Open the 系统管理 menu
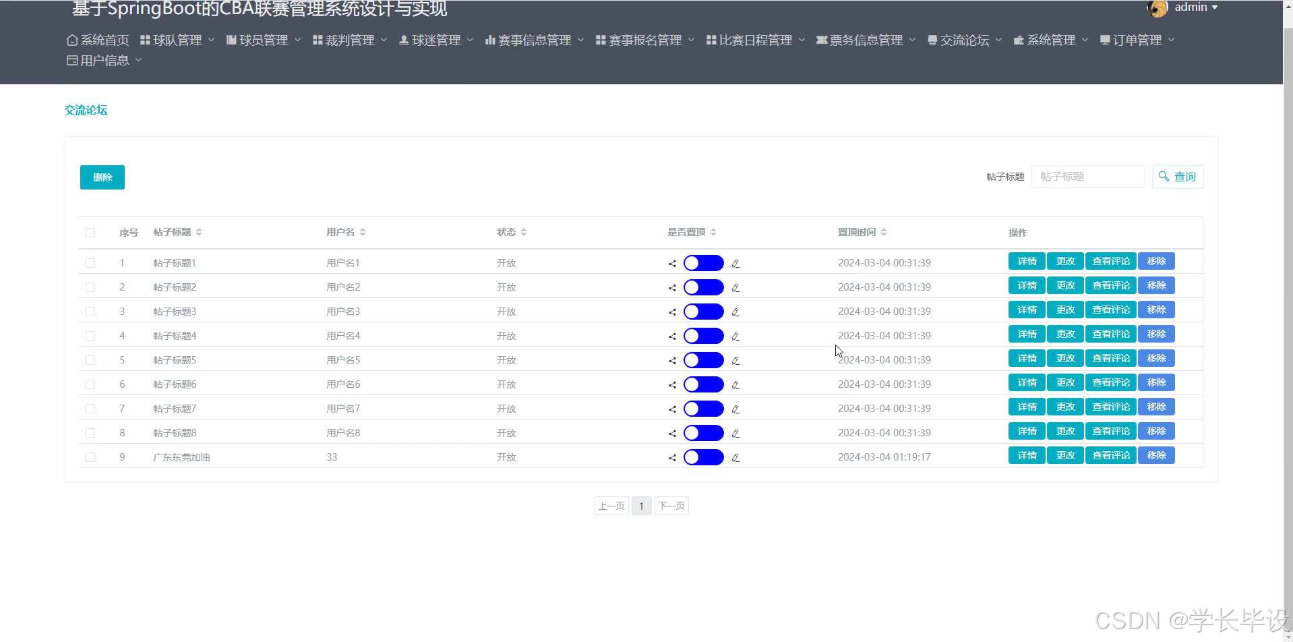The width and height of the screenshot is (1293, 642). [x=1052, y=40]
